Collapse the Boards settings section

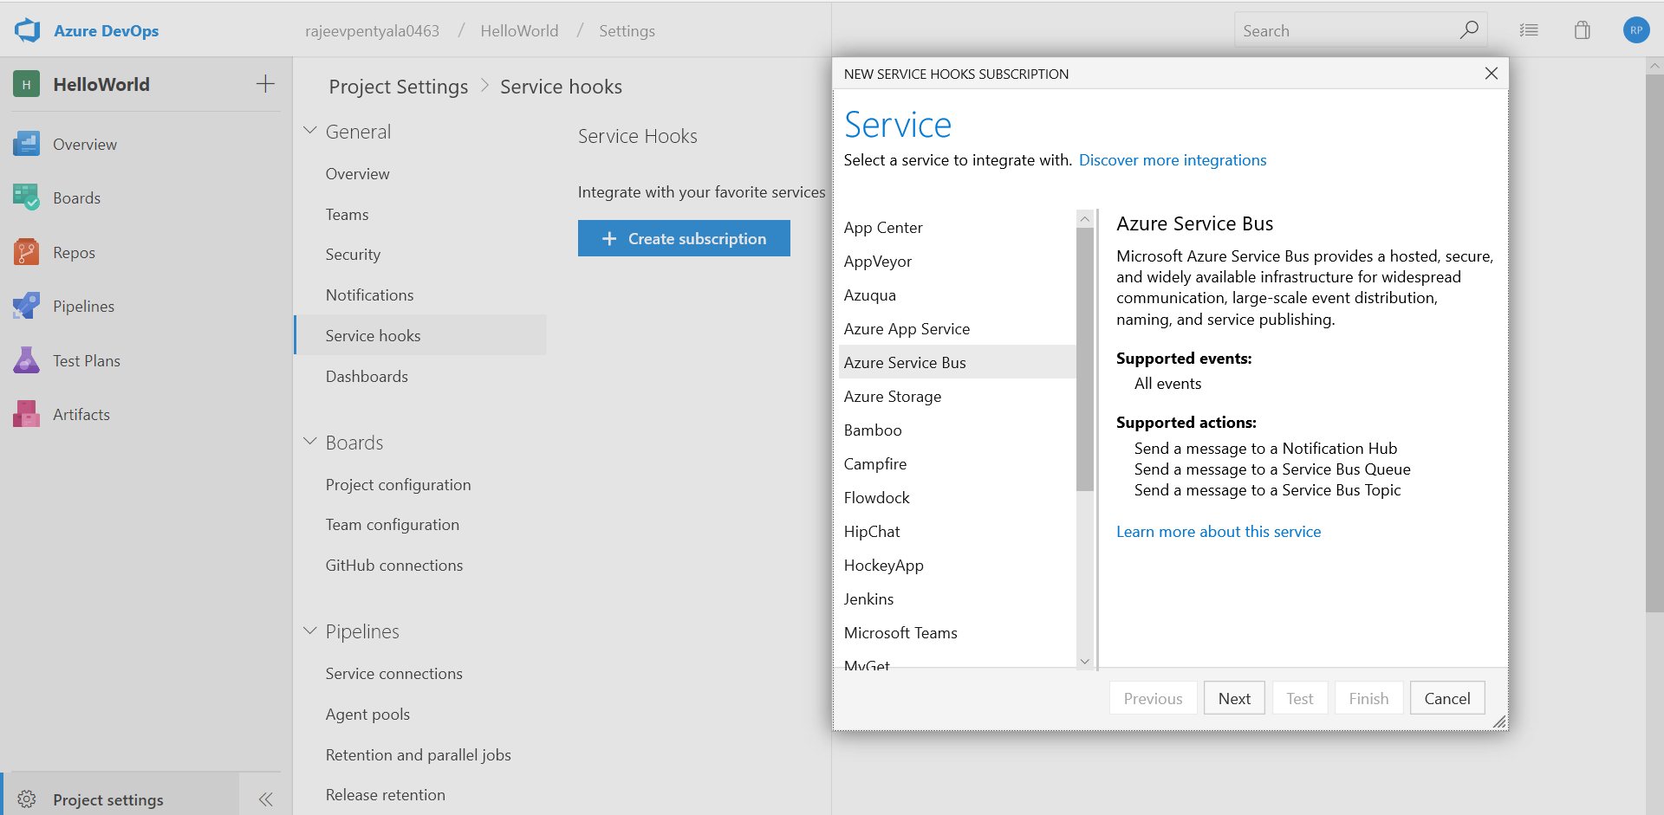tap(310, 442)
